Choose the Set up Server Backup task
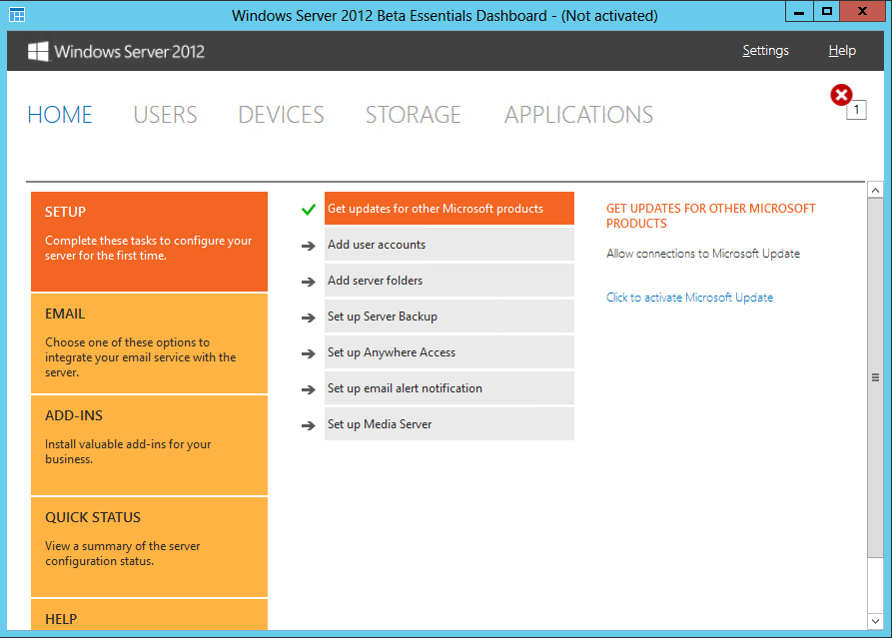 tap(449, 317)
